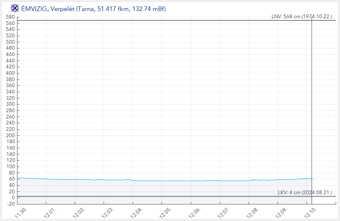Click the 0 value on the y-axis
This screenshot has width=340, height=221.
pos(13,198)
